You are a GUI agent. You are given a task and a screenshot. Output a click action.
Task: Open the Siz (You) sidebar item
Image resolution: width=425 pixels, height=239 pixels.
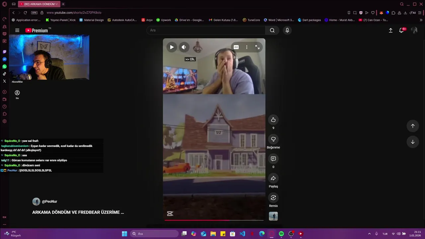point(17,95)
